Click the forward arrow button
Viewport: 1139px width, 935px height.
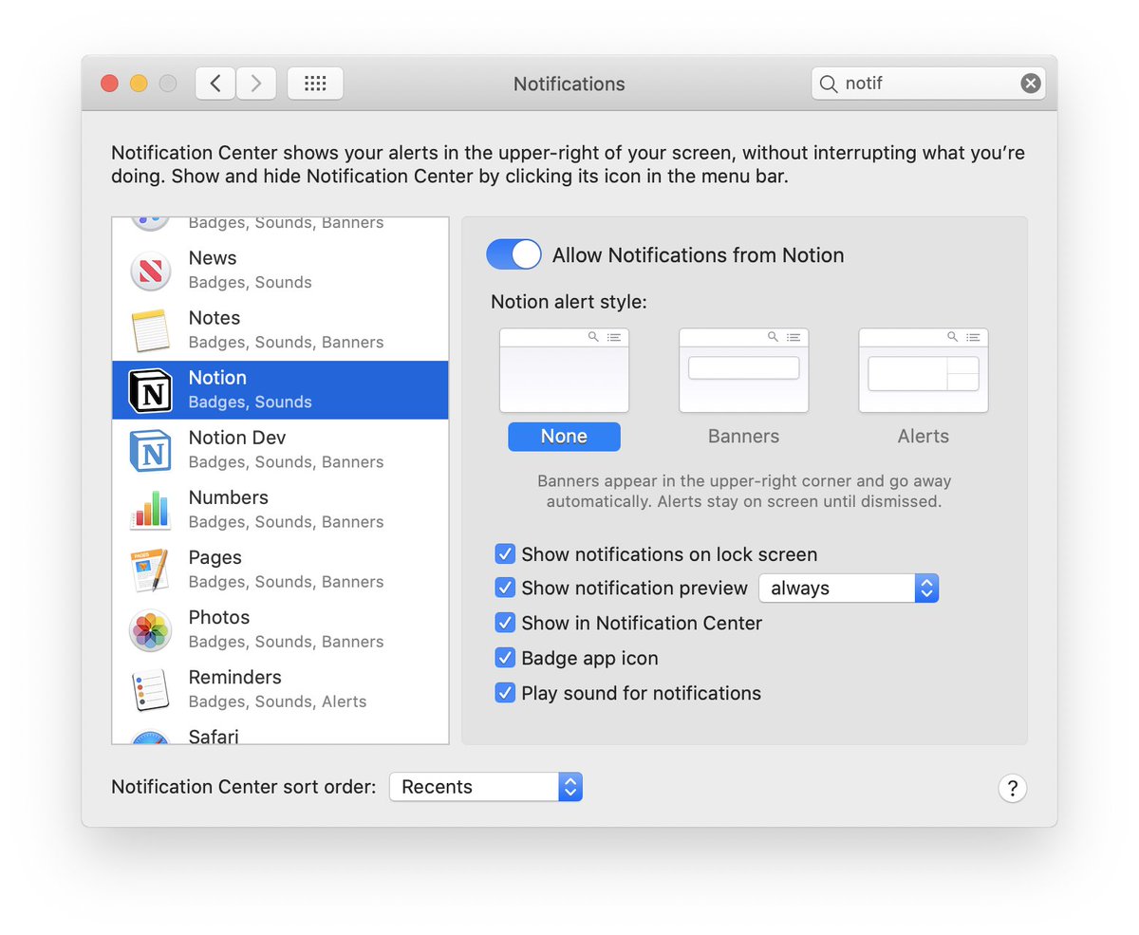click(x=256, y=84)
